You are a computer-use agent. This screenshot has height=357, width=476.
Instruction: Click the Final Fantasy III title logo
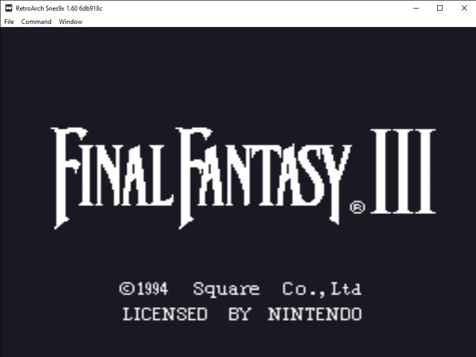click(243, 178)
